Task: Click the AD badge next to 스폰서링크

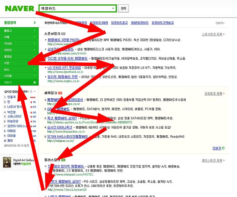Action: pos(63,34)
